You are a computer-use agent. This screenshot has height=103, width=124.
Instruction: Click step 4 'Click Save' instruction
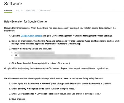point(41,63)
